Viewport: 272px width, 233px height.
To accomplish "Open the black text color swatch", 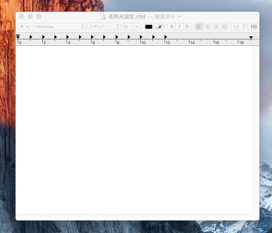I will (149, 27).
